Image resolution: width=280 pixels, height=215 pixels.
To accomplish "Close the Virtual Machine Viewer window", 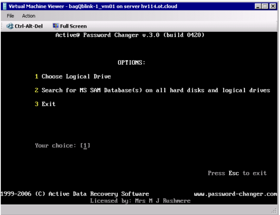I will pos(273,7).
